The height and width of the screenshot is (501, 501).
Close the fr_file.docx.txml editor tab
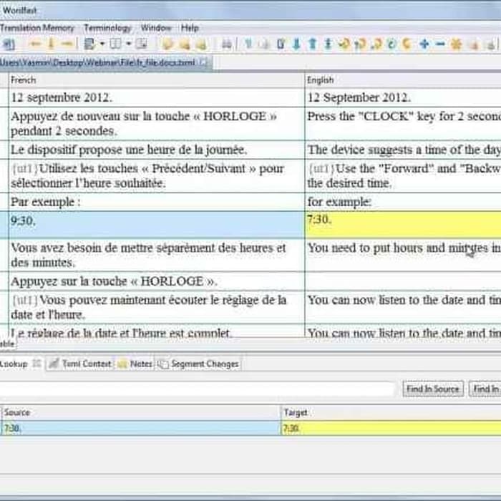tap(203, 63)
